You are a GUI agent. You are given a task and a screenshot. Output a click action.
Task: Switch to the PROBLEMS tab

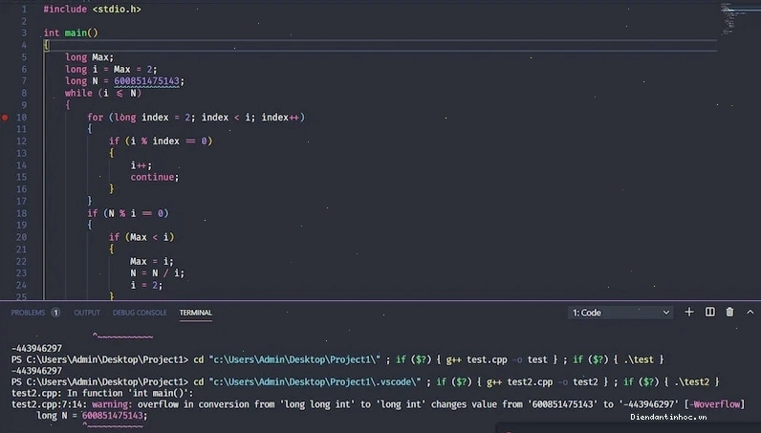click(28, 313)
